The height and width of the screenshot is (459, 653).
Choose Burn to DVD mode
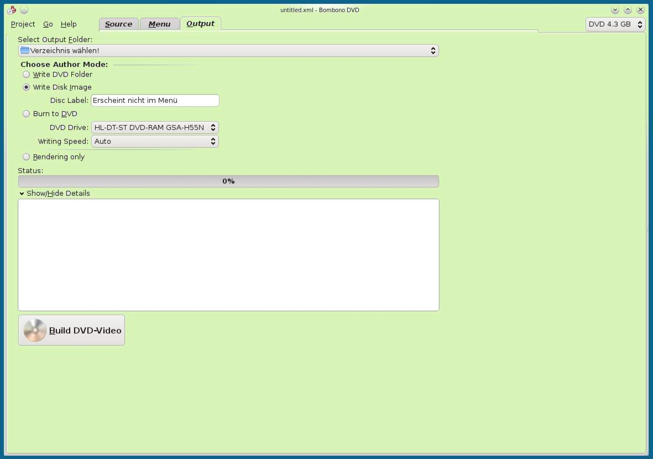click(26, 113)
